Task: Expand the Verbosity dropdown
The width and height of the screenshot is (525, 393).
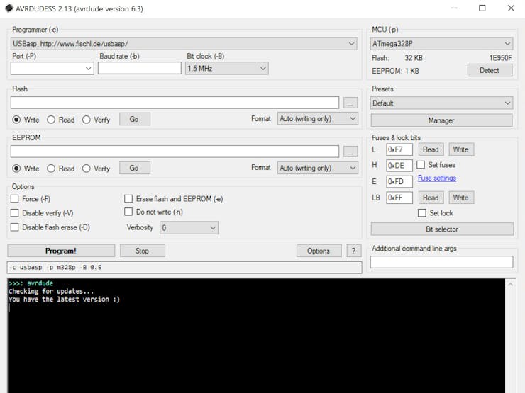Action: tap(189, 228)
